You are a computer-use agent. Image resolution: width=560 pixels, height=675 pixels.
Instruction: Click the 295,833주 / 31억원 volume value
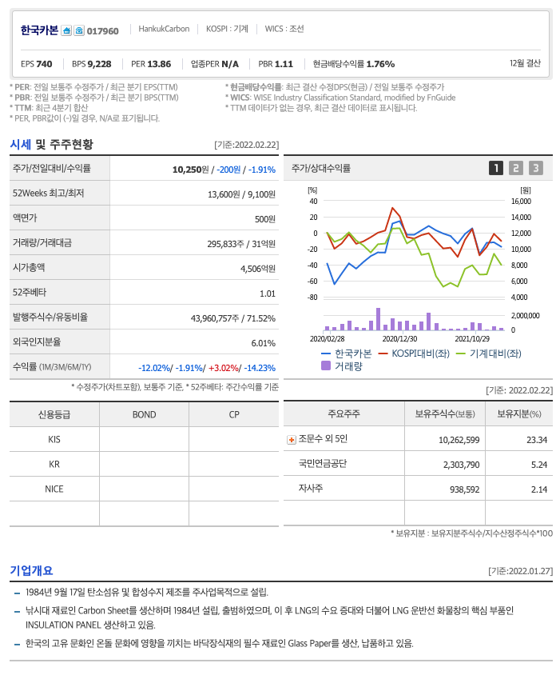(241, 244)
